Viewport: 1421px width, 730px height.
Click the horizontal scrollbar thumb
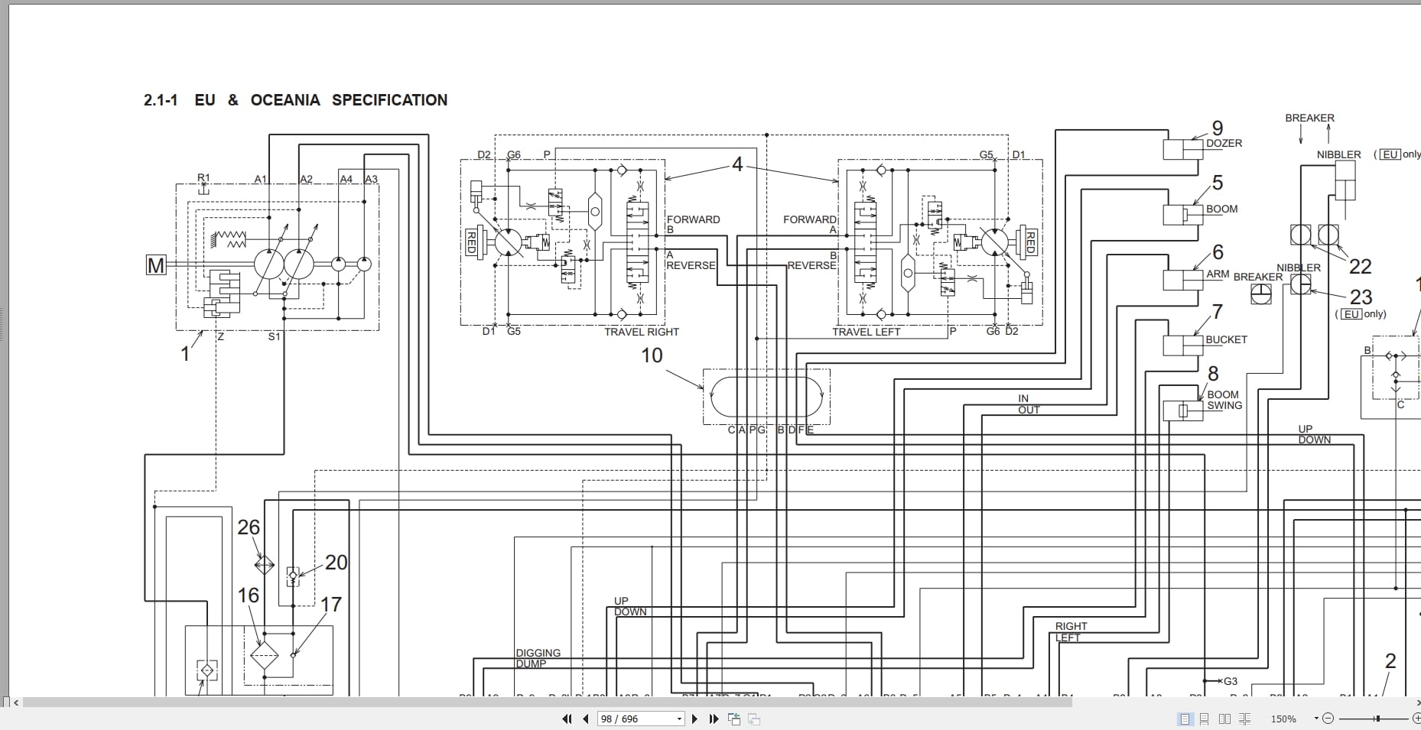(547, 702)
